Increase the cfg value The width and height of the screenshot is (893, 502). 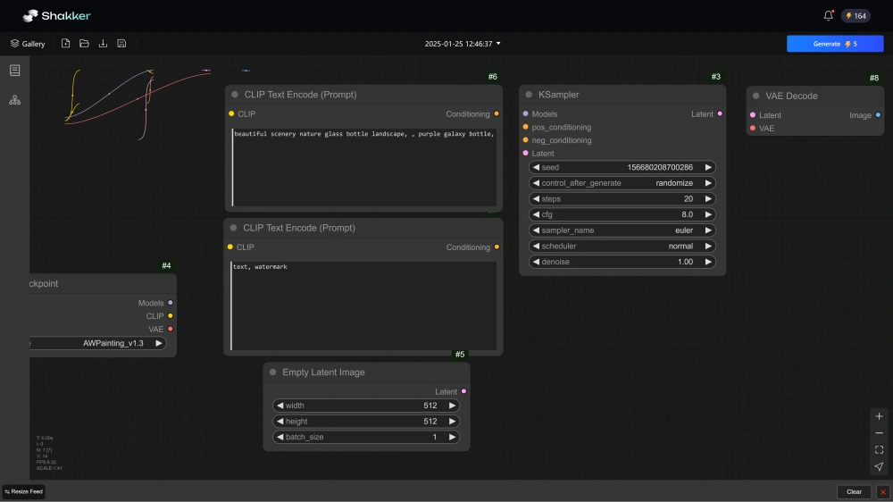(x=708, y=214)
